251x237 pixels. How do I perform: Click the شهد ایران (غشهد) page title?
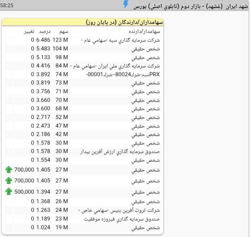point(191,6)
